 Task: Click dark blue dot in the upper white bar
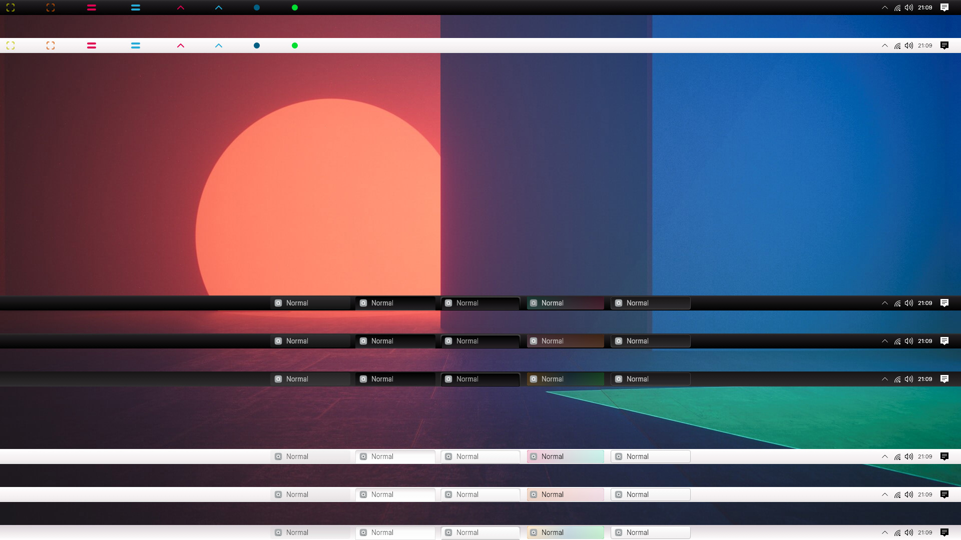pos(257,45)
